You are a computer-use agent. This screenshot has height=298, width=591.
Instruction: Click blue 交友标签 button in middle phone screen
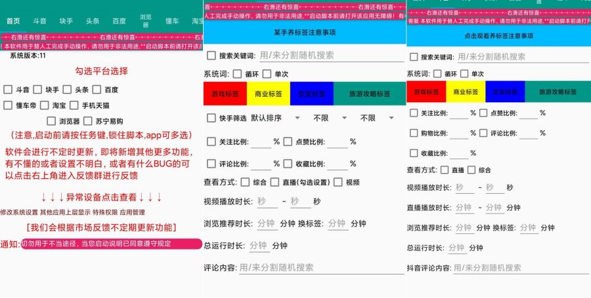312,94
